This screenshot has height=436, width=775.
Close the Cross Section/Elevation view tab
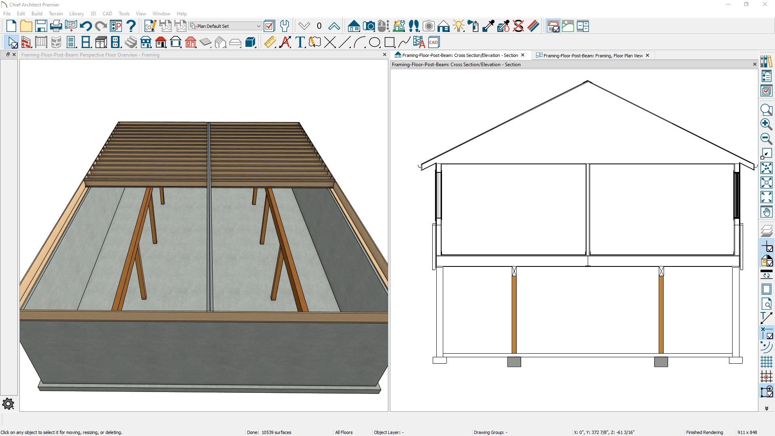523,55
